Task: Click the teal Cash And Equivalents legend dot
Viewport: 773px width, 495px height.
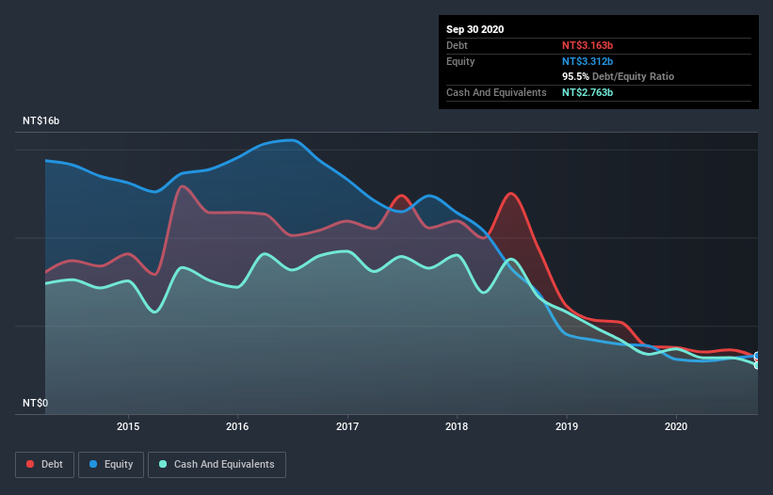Action: [163, 464]
